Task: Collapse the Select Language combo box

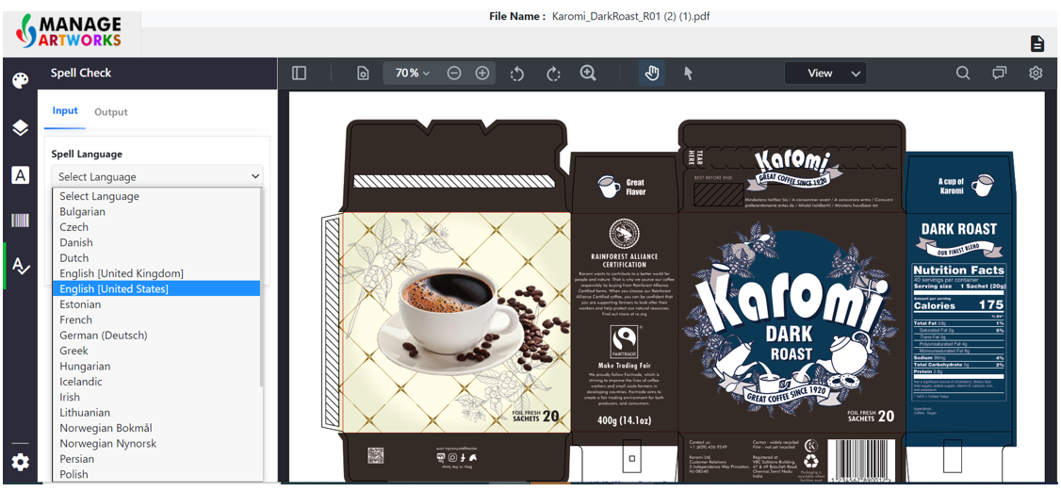Action: pos(157,176)
